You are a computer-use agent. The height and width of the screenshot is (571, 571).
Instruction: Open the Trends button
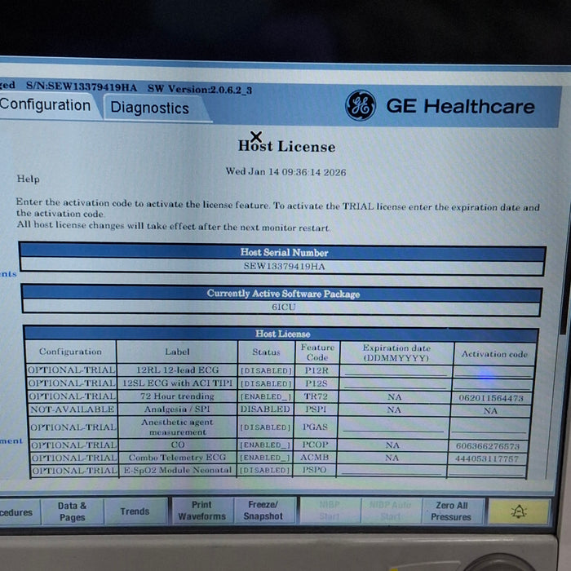tap(135, 511)
